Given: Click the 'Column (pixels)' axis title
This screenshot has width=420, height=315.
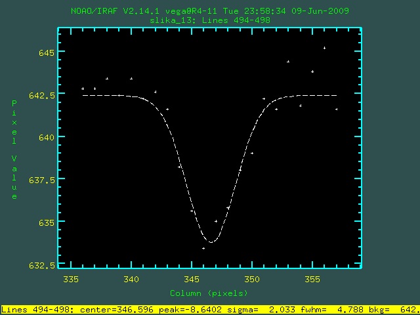Looking at the screenshot, I should tap(209, 293).
